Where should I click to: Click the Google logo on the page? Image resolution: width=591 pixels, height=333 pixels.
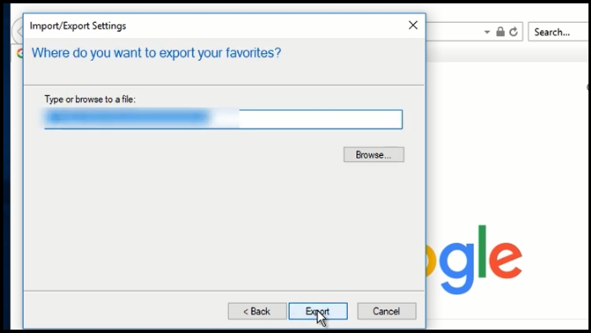point(474,260)
